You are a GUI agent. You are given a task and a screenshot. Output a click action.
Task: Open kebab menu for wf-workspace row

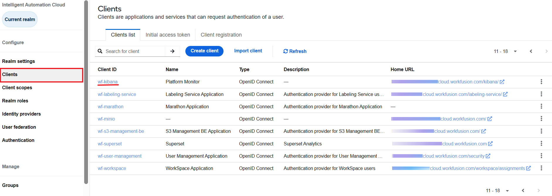541,168
